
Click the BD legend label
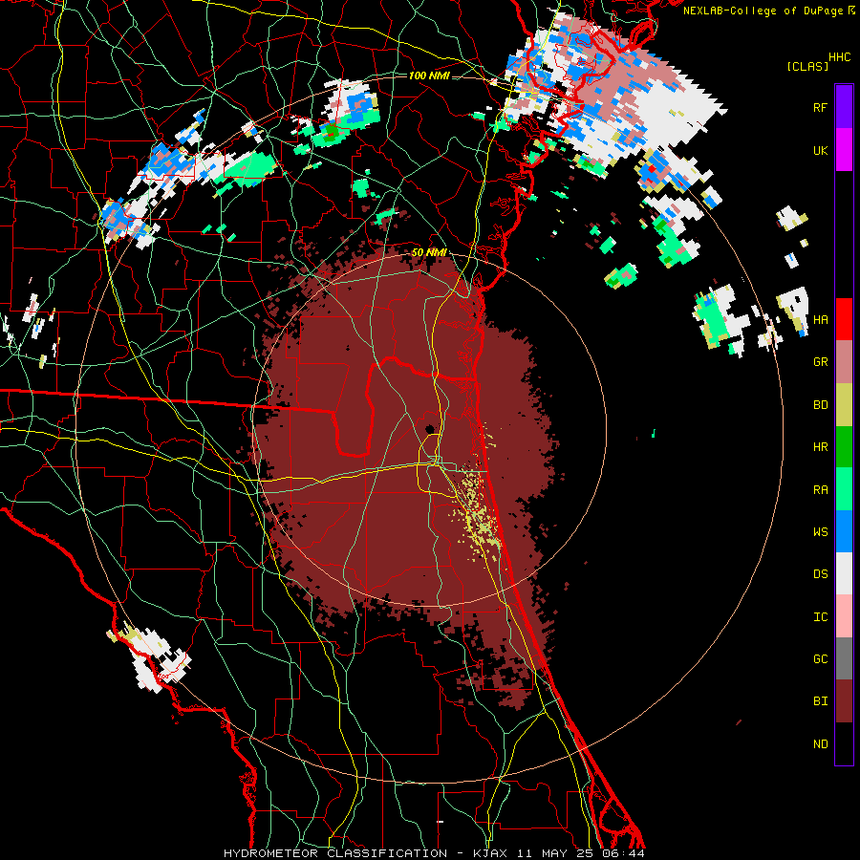coord(820,405)
